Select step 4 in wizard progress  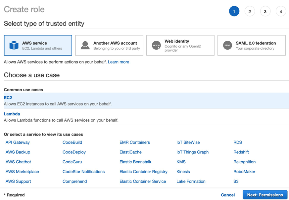tap(281, 12)
